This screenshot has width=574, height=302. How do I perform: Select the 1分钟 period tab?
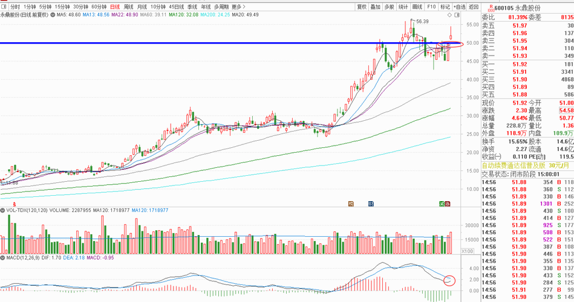click(x=30, y=7)
